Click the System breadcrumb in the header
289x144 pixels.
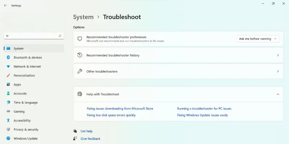tap(83, 17)
